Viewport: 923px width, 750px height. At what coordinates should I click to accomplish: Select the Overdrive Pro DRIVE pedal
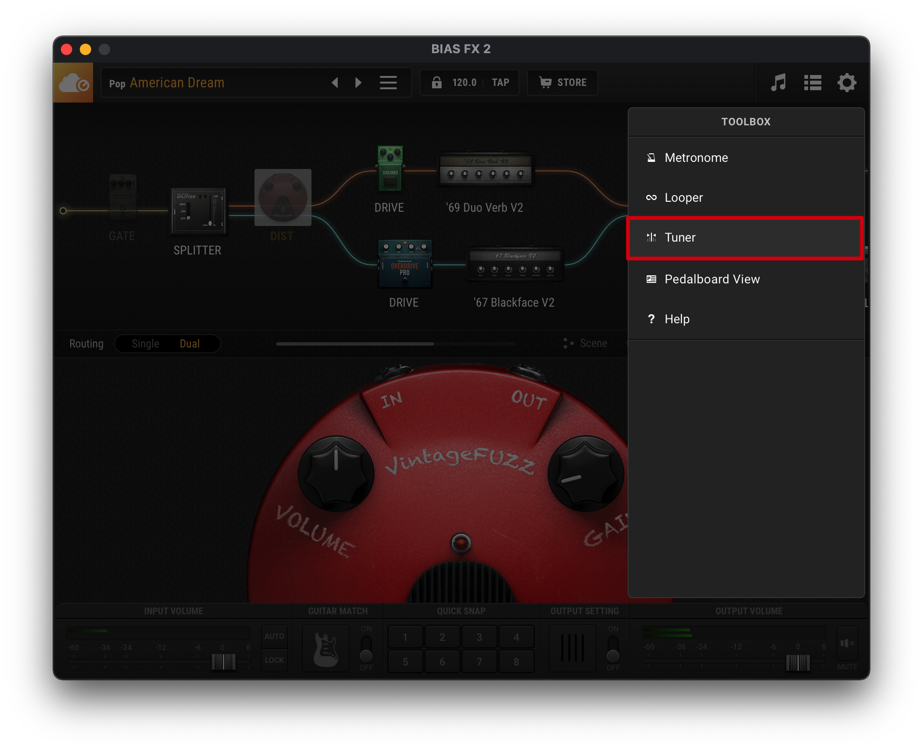click(x=405, y=264)
